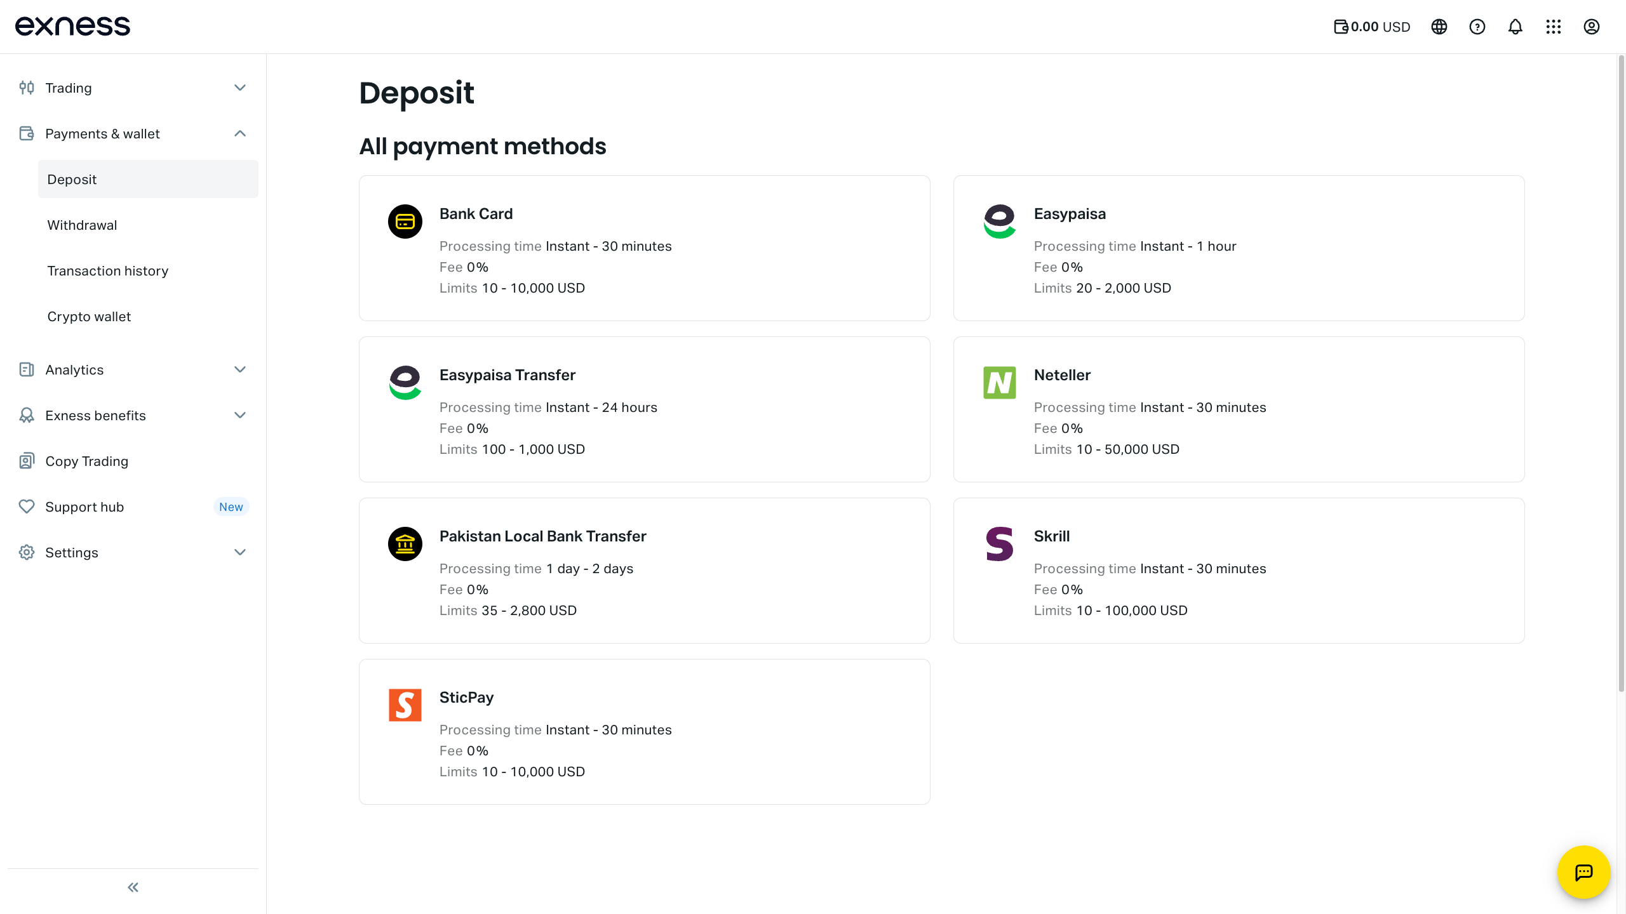The height and width of the screenshot is (914, 1626).
Task: Click 'All payment methods' heading
Action: click(483, 147)
